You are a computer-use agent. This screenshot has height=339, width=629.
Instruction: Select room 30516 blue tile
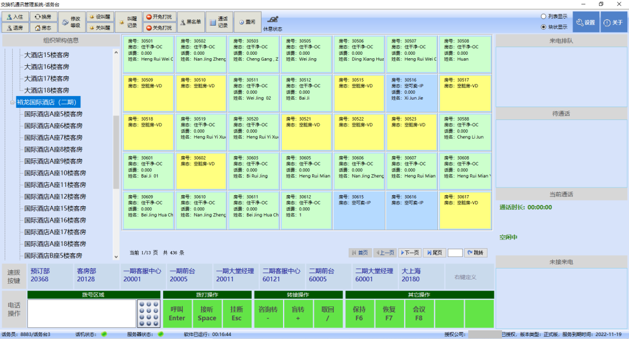coord(411,93)
